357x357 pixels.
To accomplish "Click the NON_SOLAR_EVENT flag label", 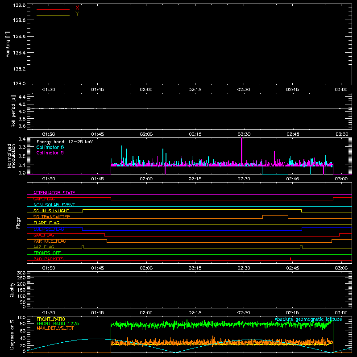I will (x=54, y=205).
